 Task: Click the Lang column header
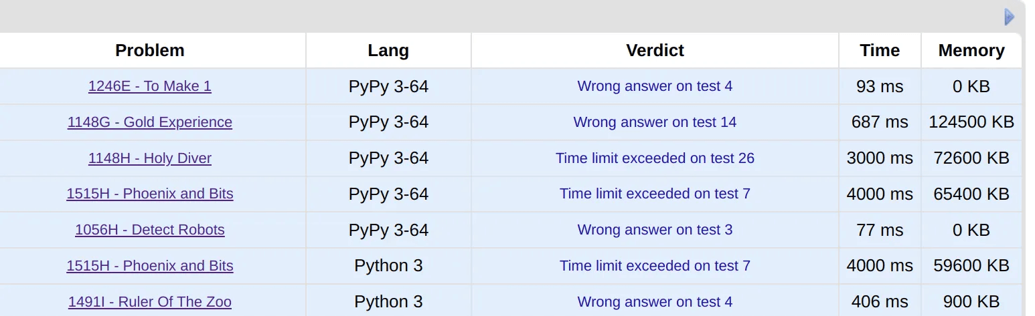pyautogui.click(x=388, y=51)
